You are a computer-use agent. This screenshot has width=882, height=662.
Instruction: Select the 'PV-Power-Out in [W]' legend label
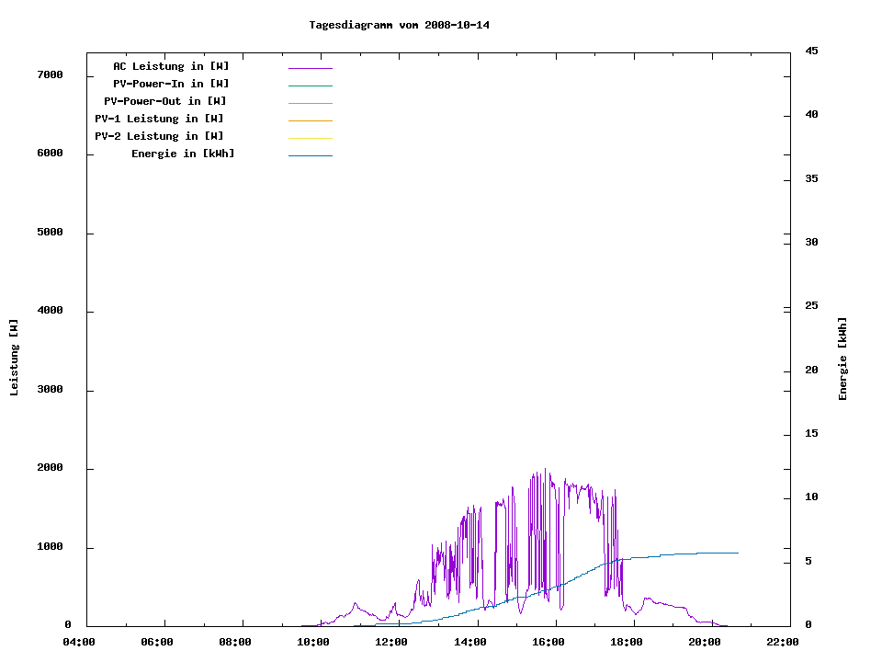point(165,101)
